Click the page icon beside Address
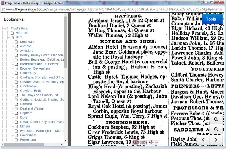Image resolution: width=226 pixels, height=149 pixels. (x=12, y=33)
